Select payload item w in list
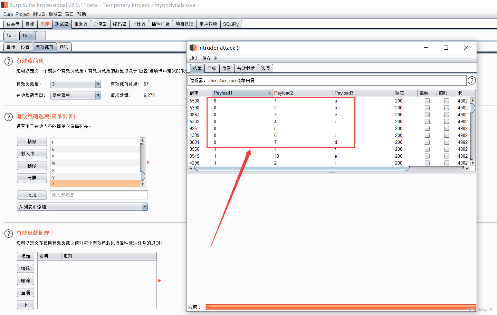The height and width of the screenshot is (315, 497). (95, 163)
